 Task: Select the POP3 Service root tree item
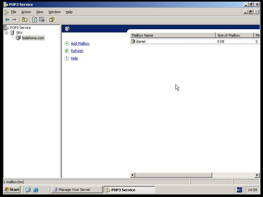coord(20,28)
